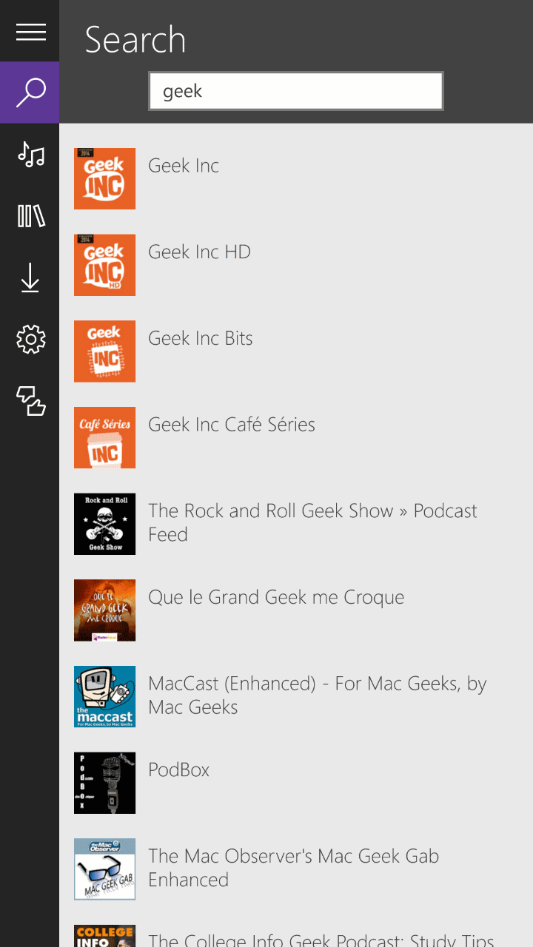Open the Settings gear icon
This screenshot has height=947, width=533.
tap(30, 340)
